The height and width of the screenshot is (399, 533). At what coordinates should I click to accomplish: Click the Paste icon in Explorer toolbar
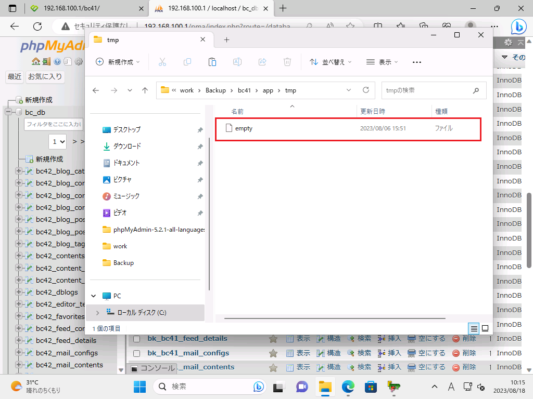pos(212,62)
